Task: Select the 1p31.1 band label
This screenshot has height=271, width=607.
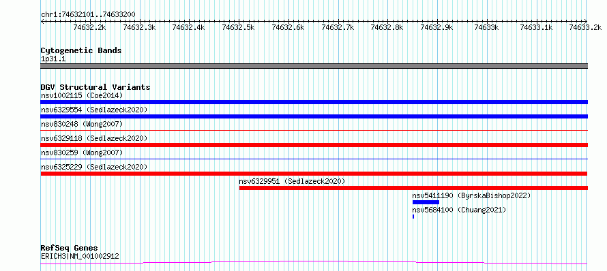Action: pyautogui.click(x=53, y=59)
